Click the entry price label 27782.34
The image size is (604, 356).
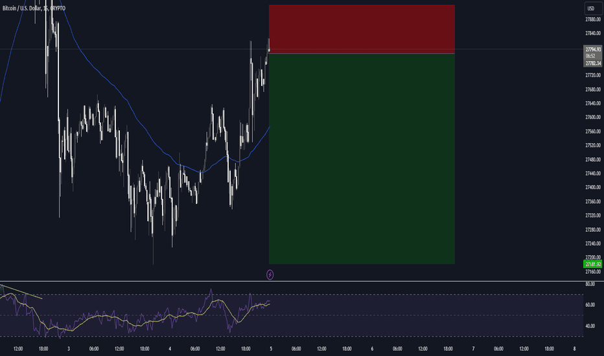593,63
